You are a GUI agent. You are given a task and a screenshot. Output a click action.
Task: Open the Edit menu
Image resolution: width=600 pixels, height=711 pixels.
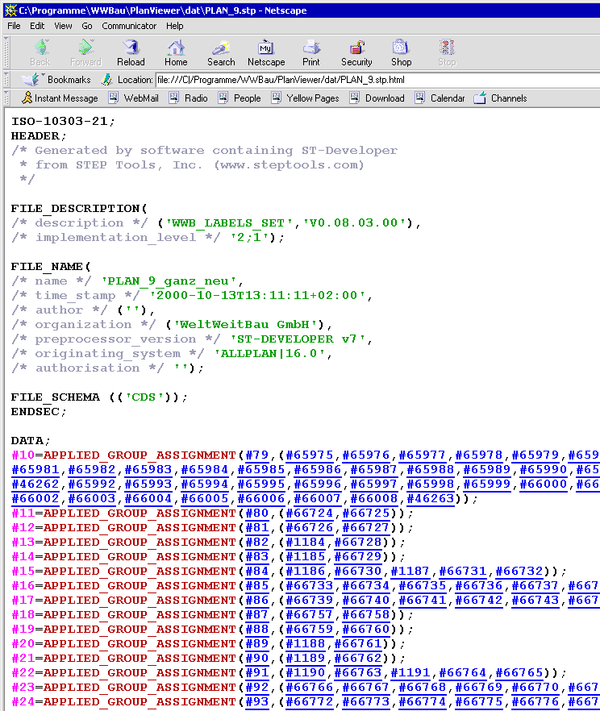(37, 26)
